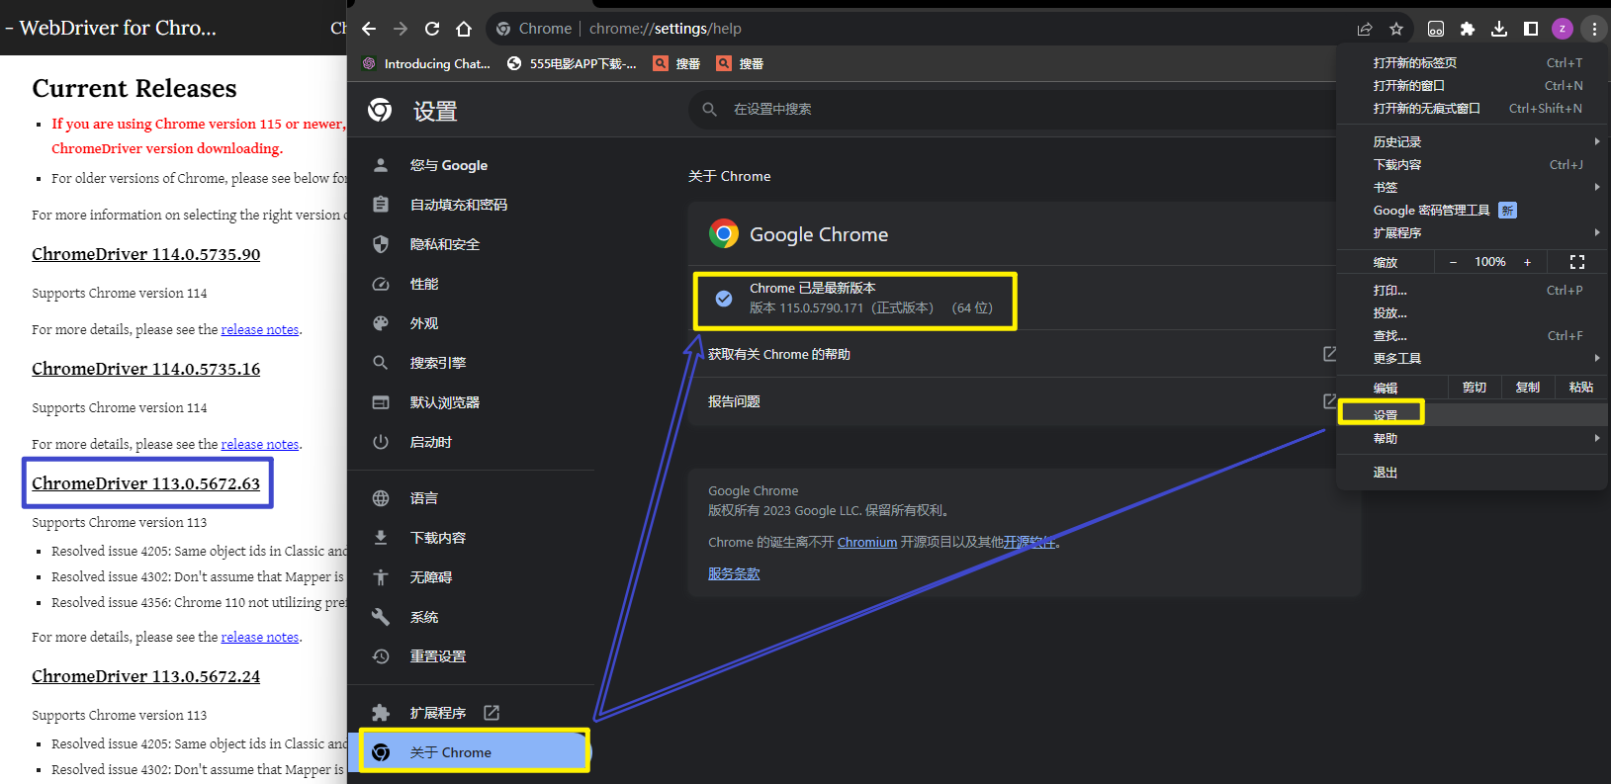Open ChromeDriver 113.0.5672.63 link
Screen dimensions: 1611x784
tap(146, 483)
